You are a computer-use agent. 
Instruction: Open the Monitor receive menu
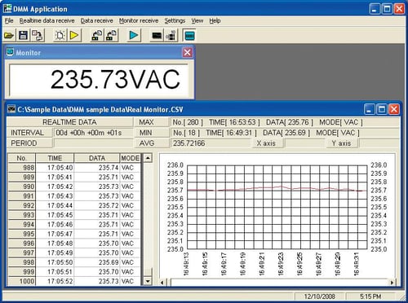tap(139, 20)
